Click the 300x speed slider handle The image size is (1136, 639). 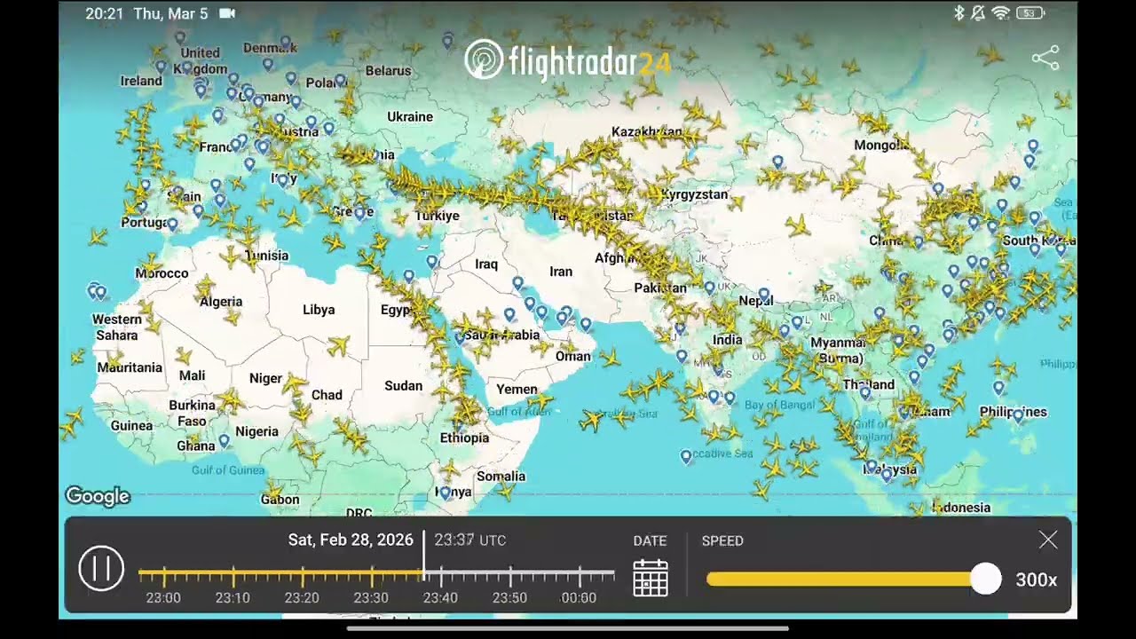985,579
